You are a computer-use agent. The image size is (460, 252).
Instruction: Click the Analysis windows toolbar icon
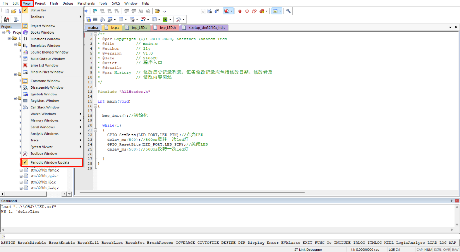point(143,19)
